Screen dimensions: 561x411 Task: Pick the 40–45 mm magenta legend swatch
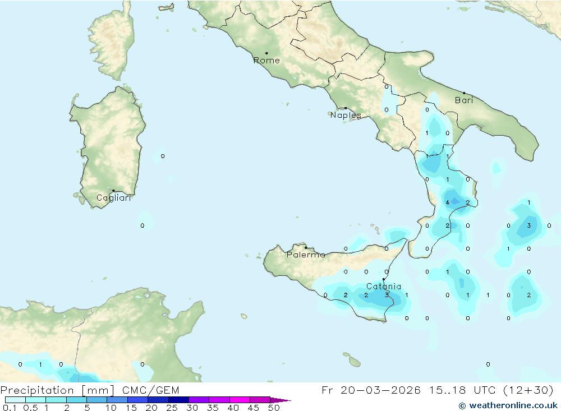tap(240, 400)
